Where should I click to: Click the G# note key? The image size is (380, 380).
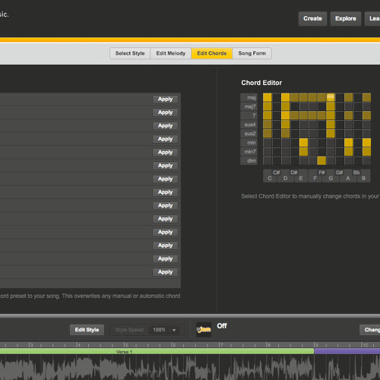[x=339, y=173]
